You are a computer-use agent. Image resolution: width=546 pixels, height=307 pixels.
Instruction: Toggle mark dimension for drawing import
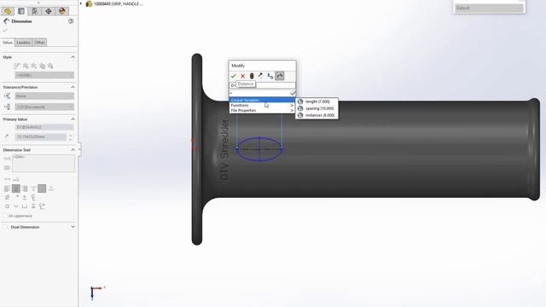click(x=279, y=76)
